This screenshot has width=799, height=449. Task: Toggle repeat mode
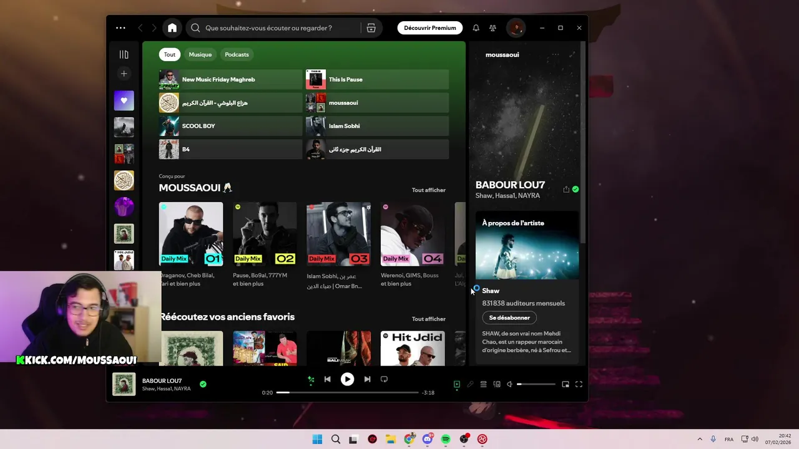click(384, 379)
